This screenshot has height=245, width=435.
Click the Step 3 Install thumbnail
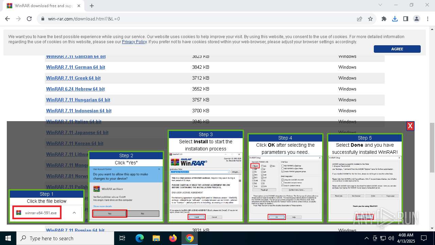(206, 176)
